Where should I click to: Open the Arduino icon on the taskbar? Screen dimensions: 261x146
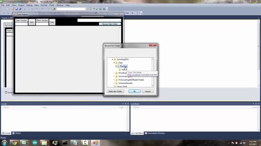(35, 143)
